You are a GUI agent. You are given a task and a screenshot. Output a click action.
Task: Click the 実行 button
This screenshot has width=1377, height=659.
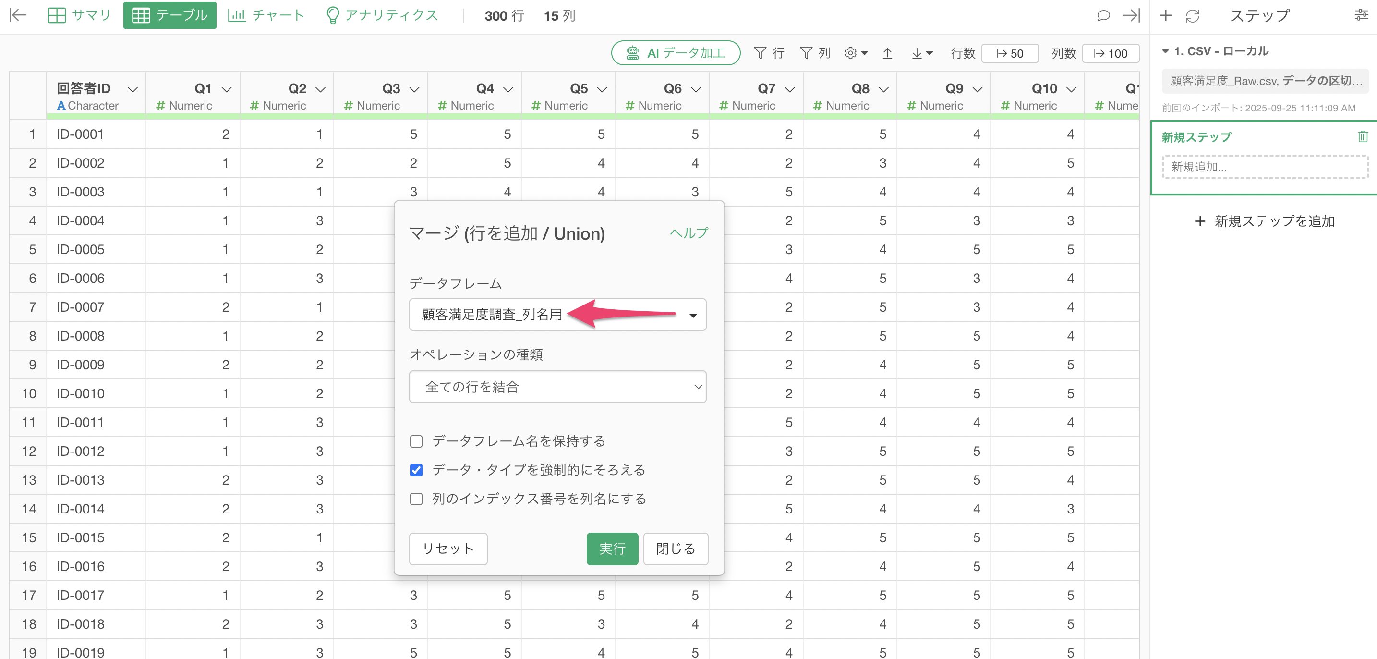pyautogui.click(x=612, y=549)
